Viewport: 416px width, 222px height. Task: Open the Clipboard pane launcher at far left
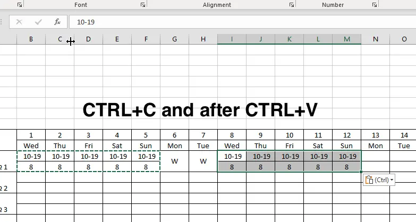pos(20,5)
